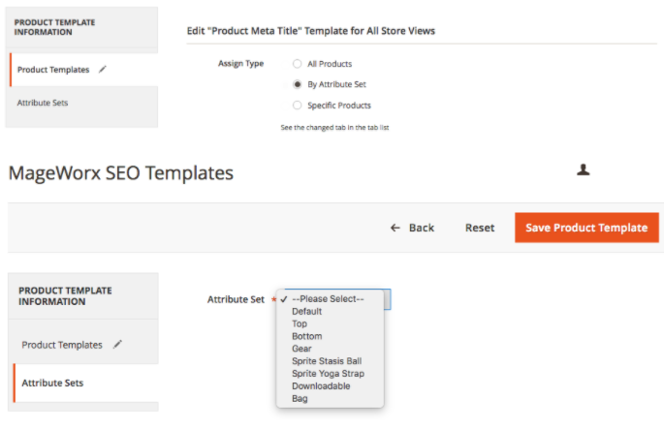Choose the By Attribute Set option
The image size is (664, 429).
pos(298,84)
